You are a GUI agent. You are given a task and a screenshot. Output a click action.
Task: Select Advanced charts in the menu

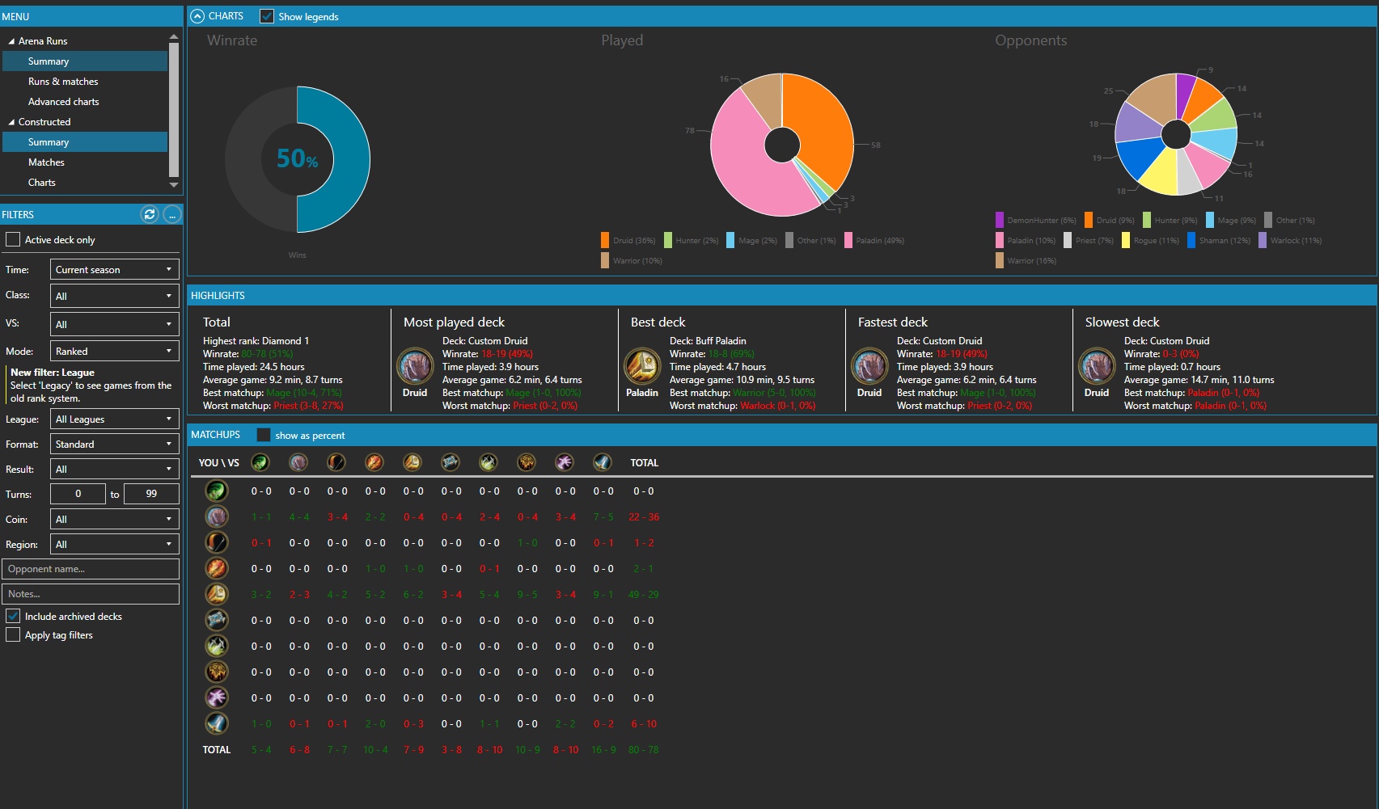pyautogui.click(x=64, y=102)
